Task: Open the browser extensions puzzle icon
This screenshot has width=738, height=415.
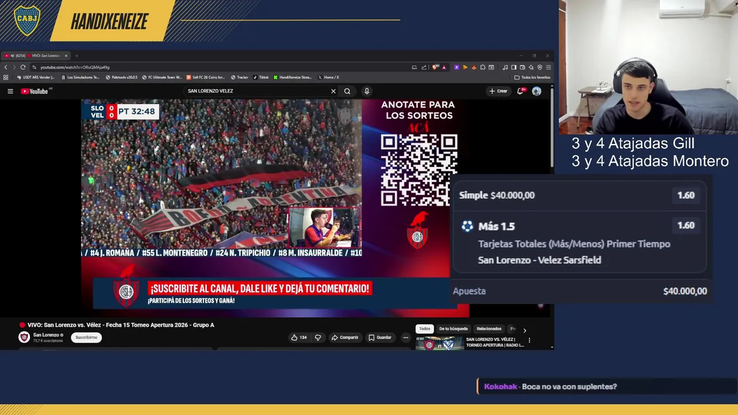Action: [x=483, y=67]
